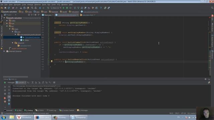The width and height of the screenshot is (214, 120).
Task: Click the intention light bulb in editor gutter
Action: (x=52, y=61)
